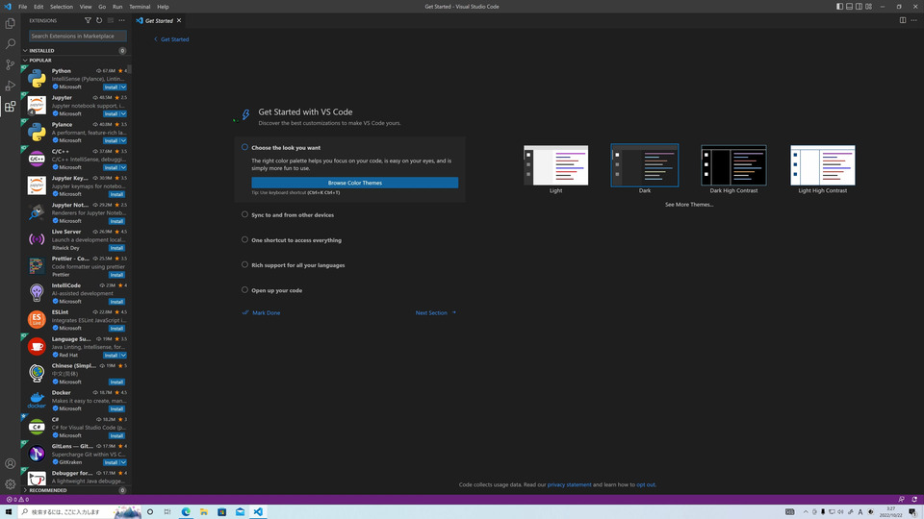Screen dimensions: 924x519
Task: Open the Search view in activity bar
Action: (x=10, y=43)
